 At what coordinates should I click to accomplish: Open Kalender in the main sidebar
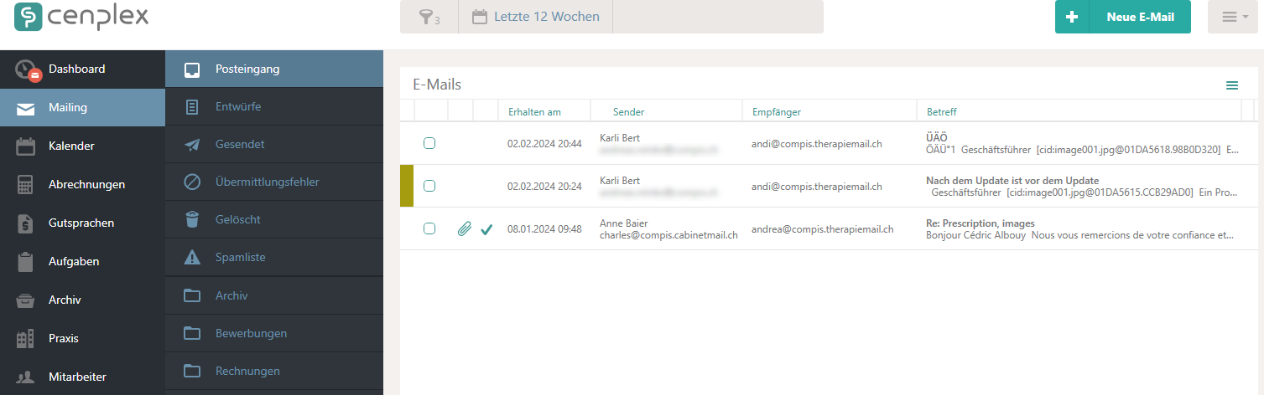[82, 146]
